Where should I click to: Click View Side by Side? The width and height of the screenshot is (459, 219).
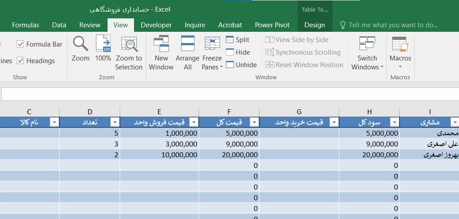297,40
